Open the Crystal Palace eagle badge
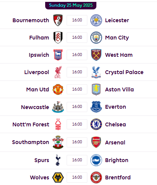This screenshot has height=185, width=157. pos(96,72)
